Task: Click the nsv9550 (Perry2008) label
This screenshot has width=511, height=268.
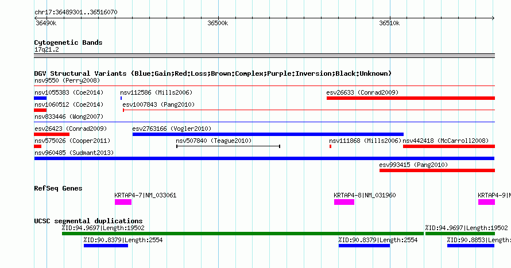Action: (67, 80)
